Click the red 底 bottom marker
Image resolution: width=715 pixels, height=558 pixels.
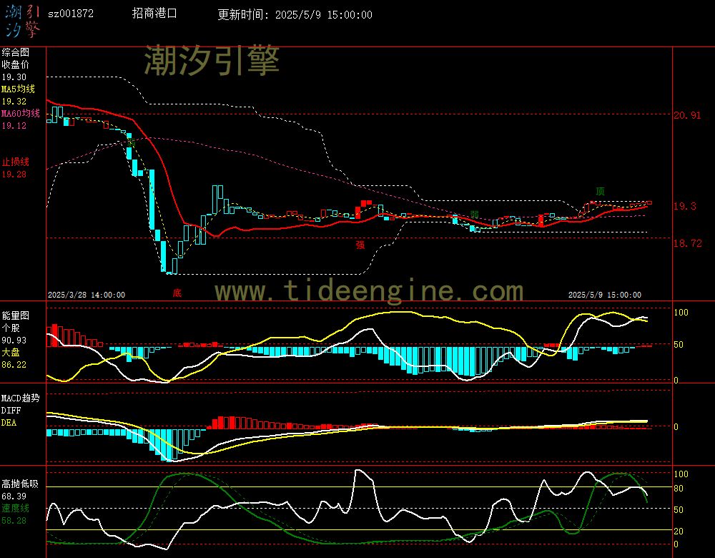click(177, 293)
